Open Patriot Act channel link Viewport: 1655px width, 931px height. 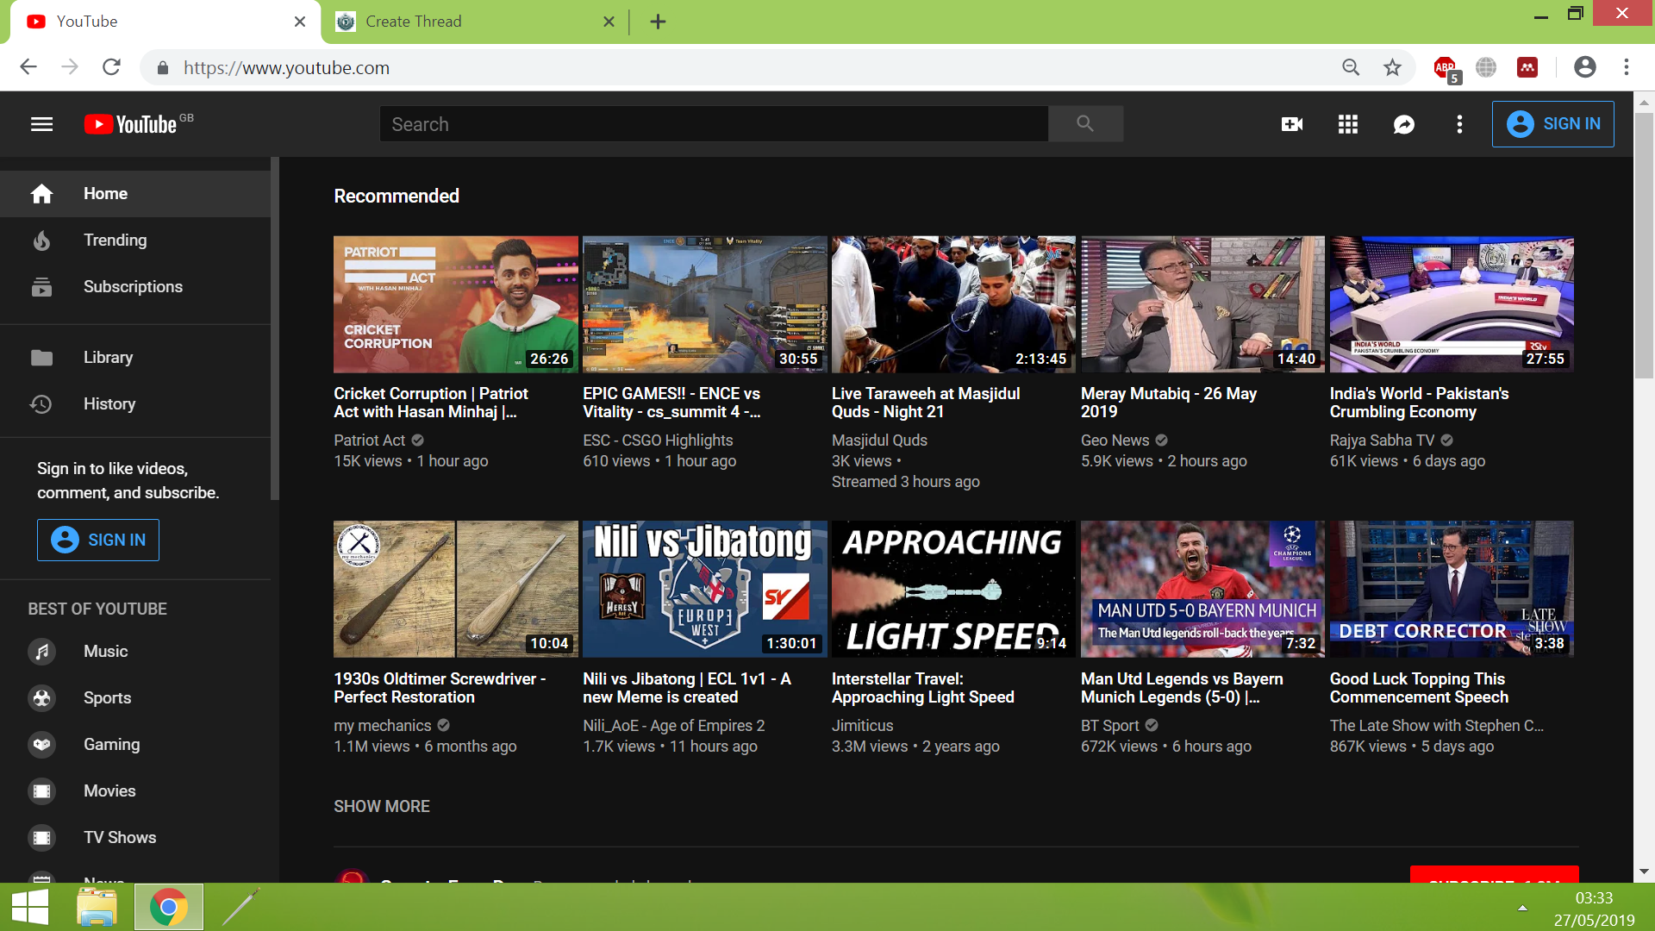point(369,441)
